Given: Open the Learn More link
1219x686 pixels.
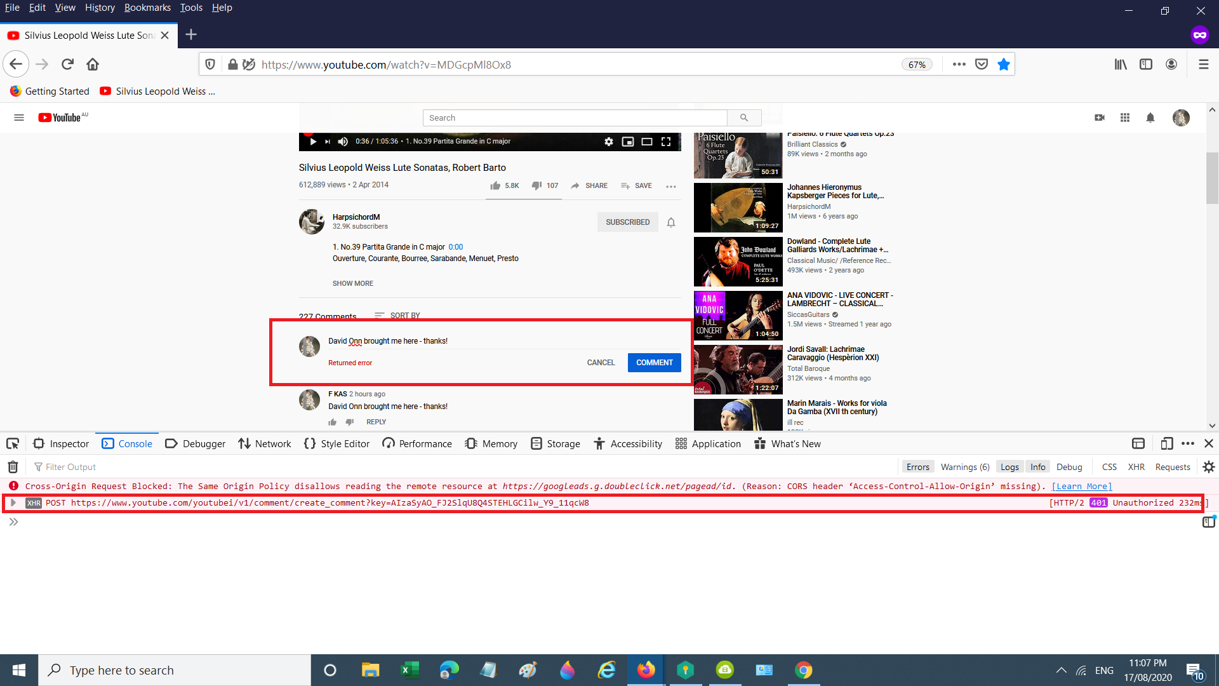Looking at the screenshot, I should point(1082,486).
